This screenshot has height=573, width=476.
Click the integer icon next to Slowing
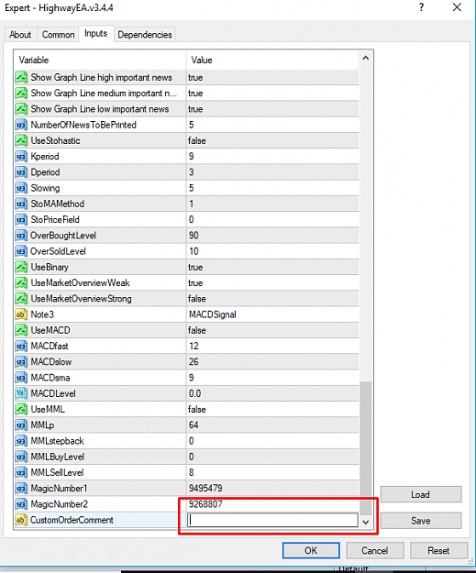(21, 188)
